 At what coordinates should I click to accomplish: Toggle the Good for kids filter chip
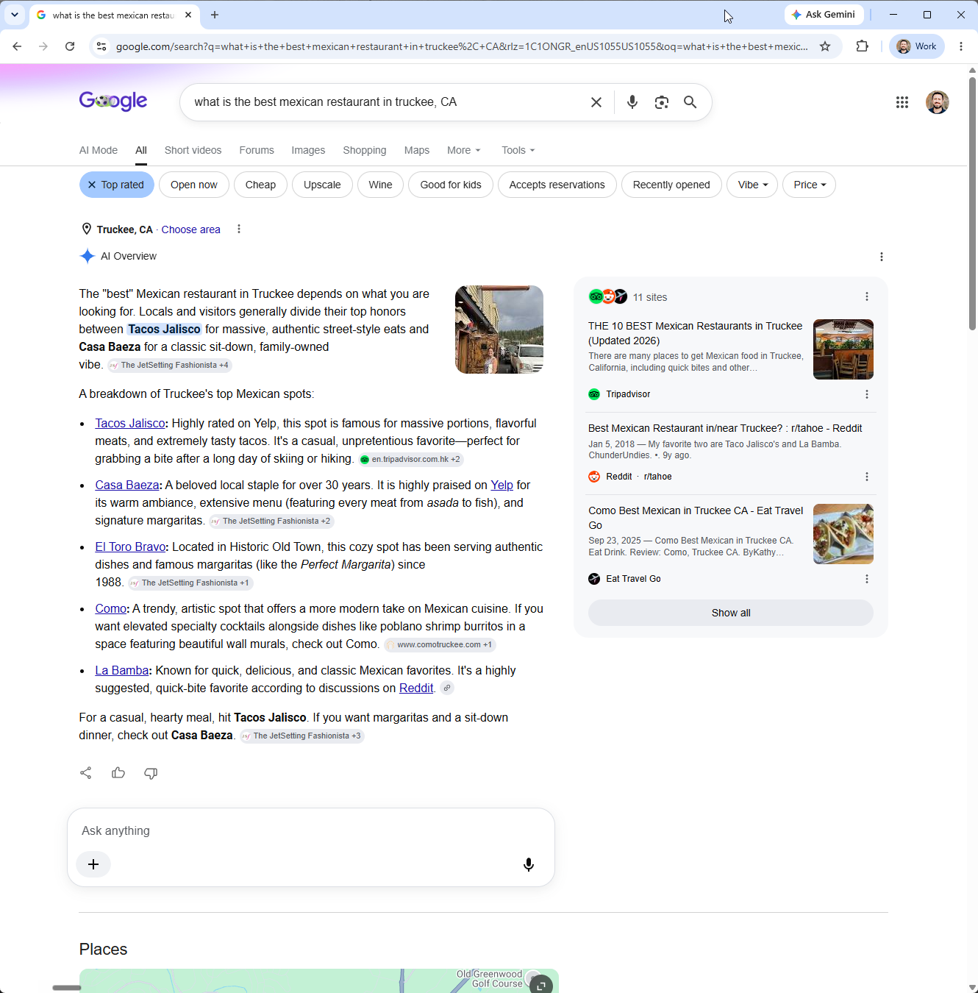coord(451,185)
